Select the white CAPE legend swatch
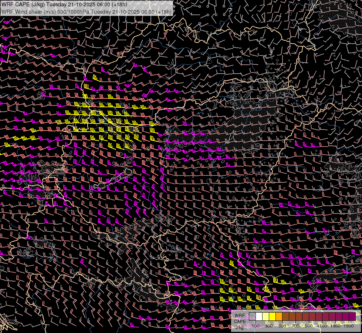 coord(259,317)
